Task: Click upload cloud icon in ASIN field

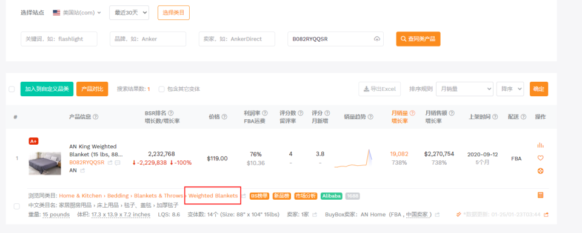Action: pyautogui.click(x=376, y=39)
